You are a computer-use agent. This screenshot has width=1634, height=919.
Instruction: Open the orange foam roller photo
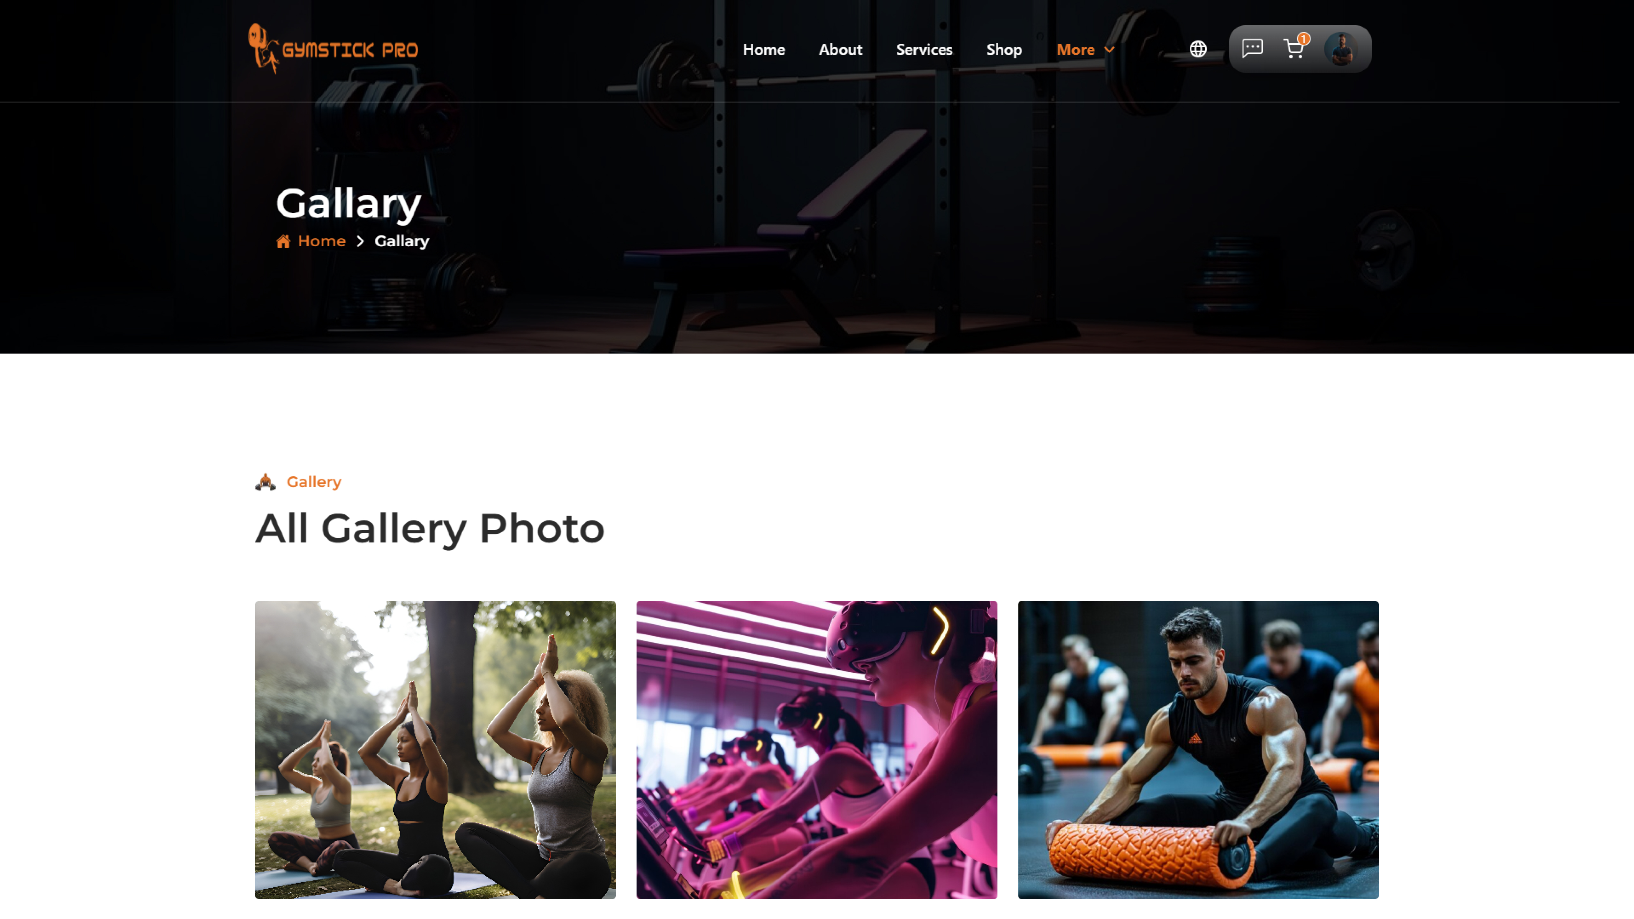(1198, 750)
